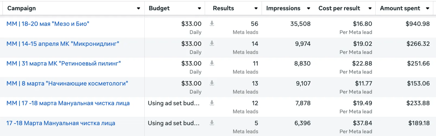The image size is (436, 136).
Task: Expand the Budget column dropdown arrow
Action: tap(199, 9)
